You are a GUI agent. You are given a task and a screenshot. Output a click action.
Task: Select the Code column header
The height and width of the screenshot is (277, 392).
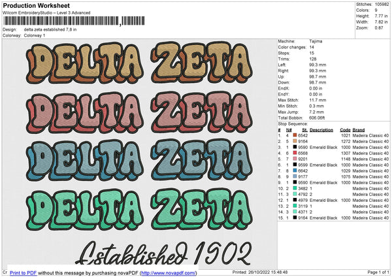[345, 130]
